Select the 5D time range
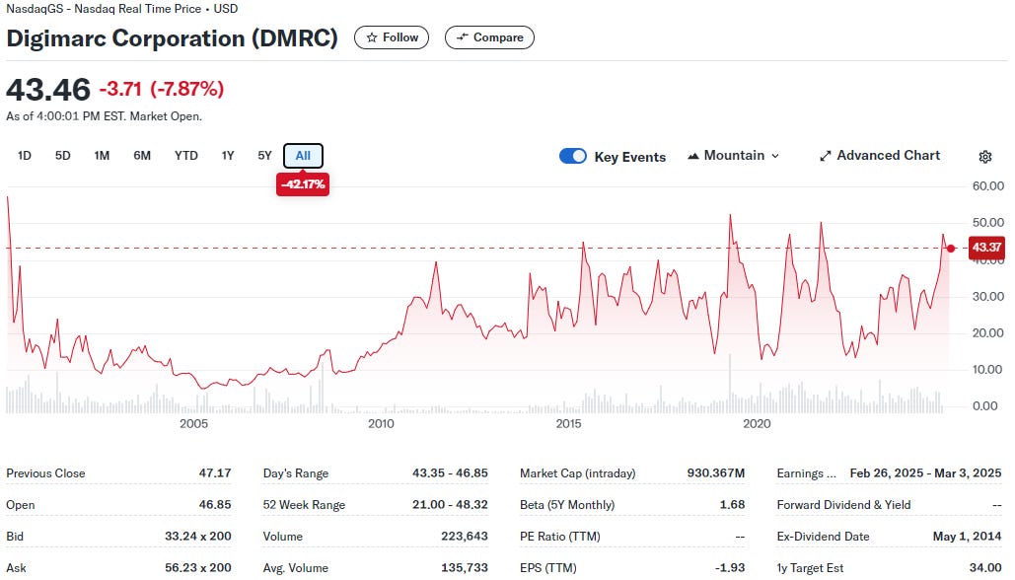 pyautogui.click(x=62, y=156)
